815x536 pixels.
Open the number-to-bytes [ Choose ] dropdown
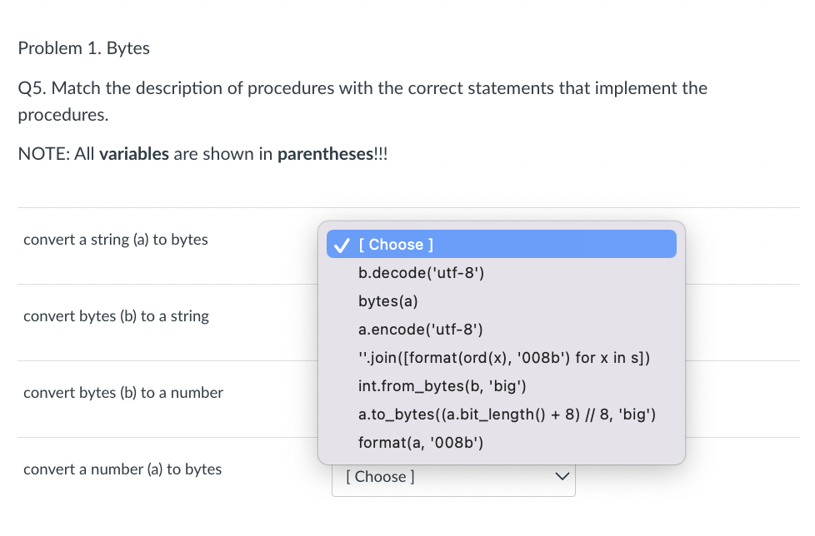tap(452, 477)
